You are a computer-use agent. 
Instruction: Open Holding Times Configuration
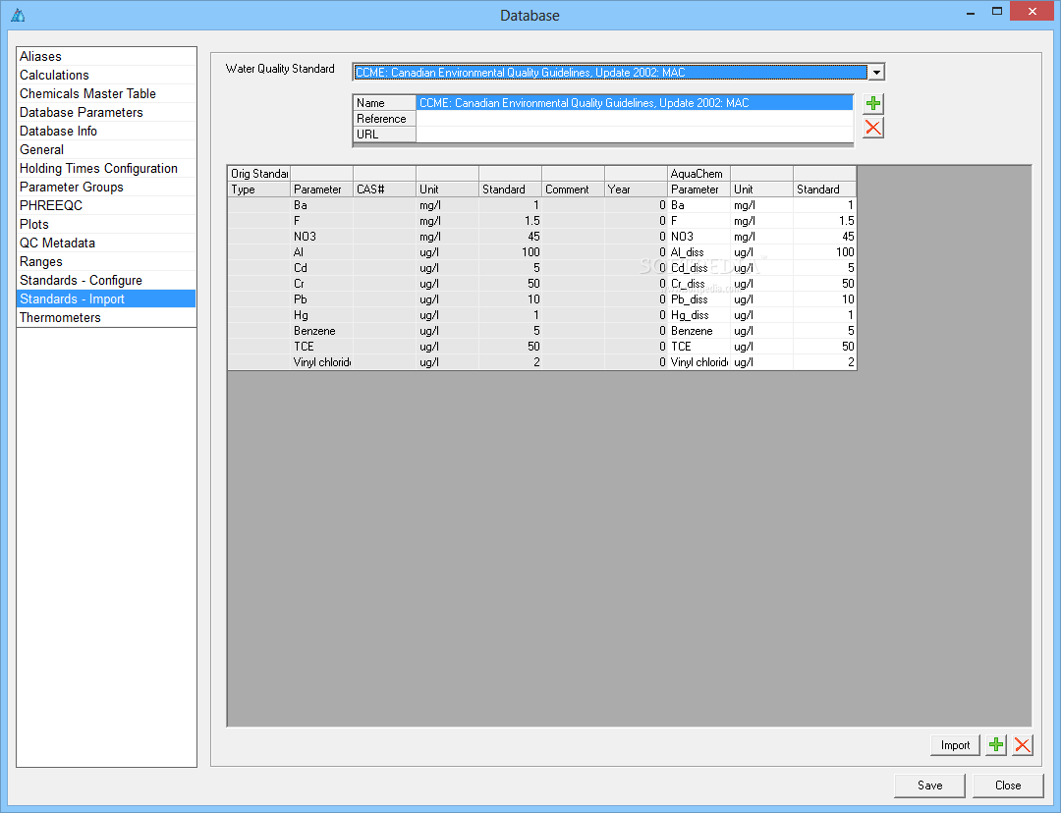point(106,169)
